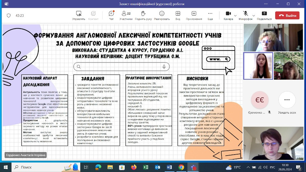The width and height of the screenshot is (306, 172).
Task: Toggle the Камера (camera) on or off
Action: click(x=228, y=16)
